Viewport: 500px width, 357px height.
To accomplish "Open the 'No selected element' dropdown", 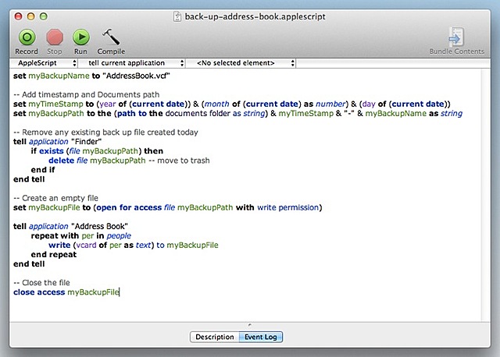I will (241, 63).
